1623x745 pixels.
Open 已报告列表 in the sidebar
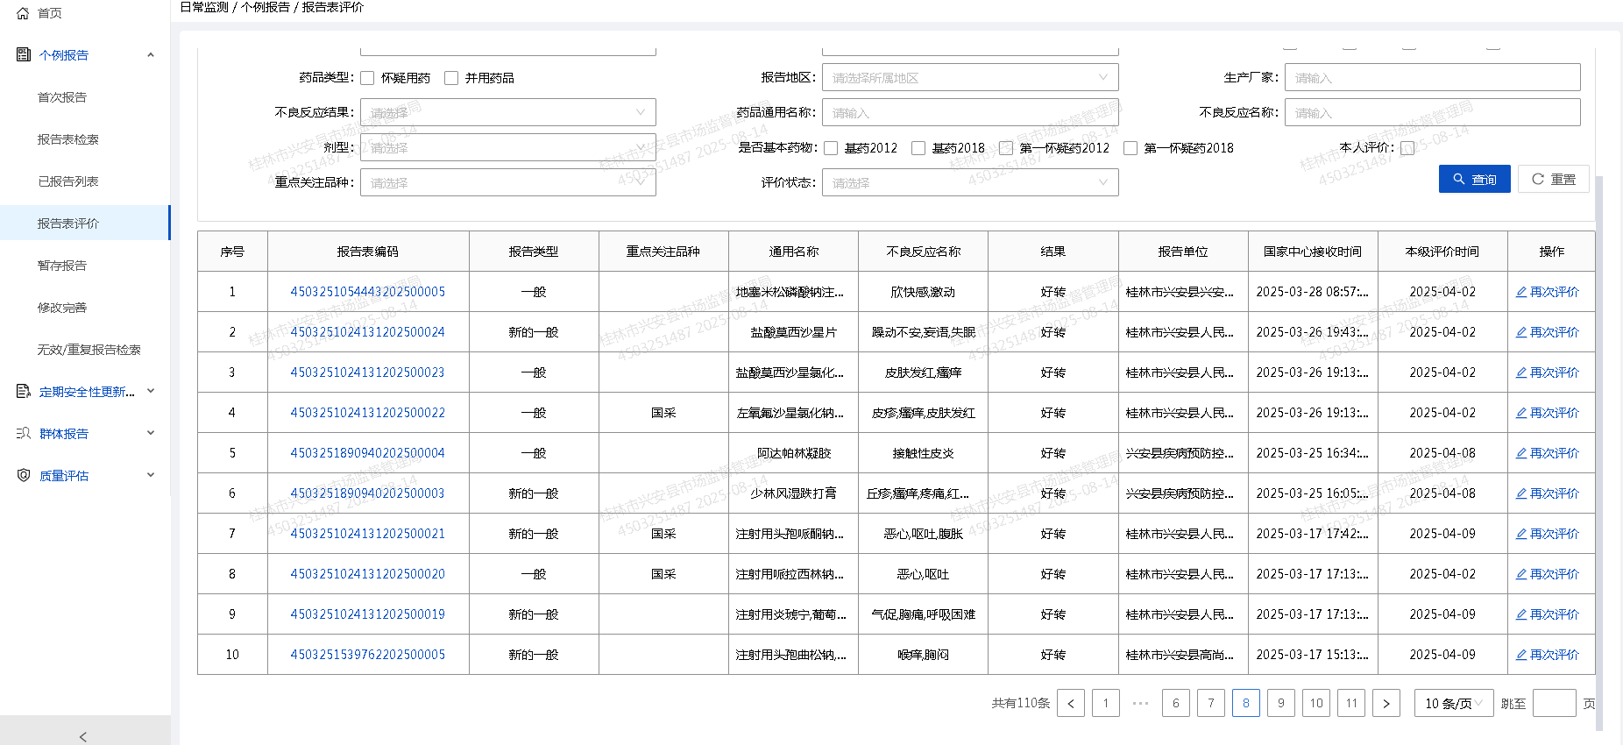(x=68, y=181)
